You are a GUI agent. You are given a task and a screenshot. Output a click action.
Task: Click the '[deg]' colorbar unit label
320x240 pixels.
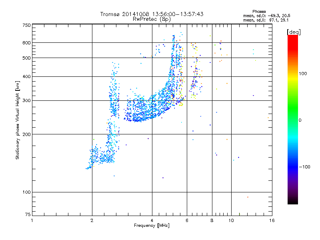click(294, 32)
